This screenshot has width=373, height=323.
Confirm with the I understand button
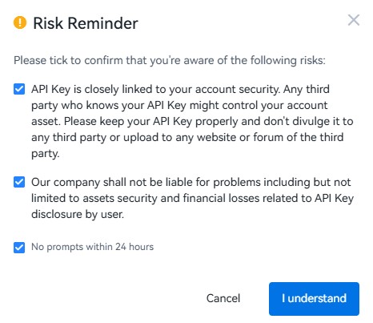[x=314, y=299]
